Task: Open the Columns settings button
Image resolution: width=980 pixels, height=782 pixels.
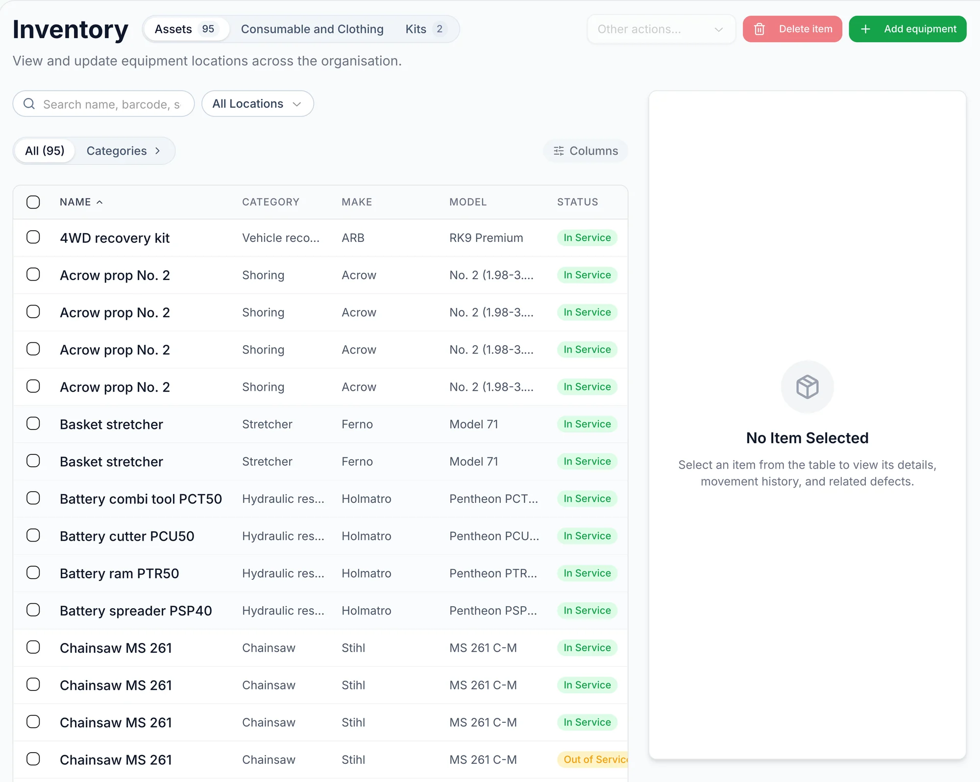Action: pos(586,151)
